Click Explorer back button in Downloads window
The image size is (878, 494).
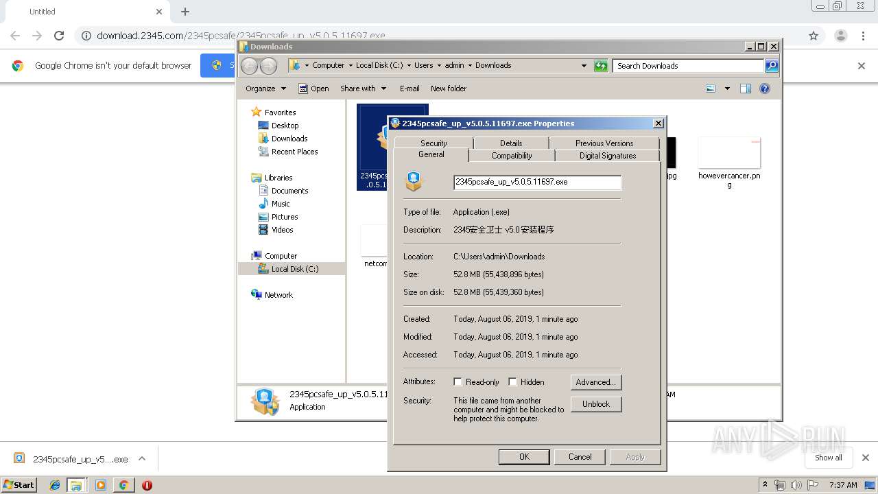point(249,66)
